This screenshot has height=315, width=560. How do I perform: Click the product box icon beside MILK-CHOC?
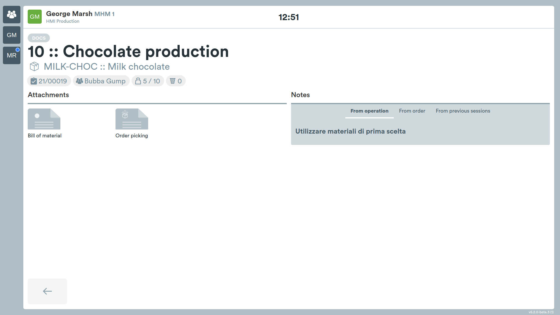pyautogui.click(x=34, y=66)
